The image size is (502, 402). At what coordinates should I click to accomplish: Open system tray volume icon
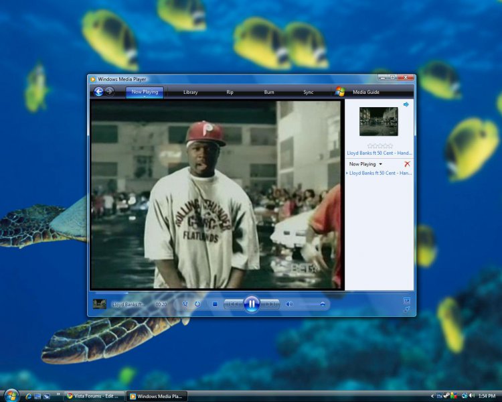(472, 396)
